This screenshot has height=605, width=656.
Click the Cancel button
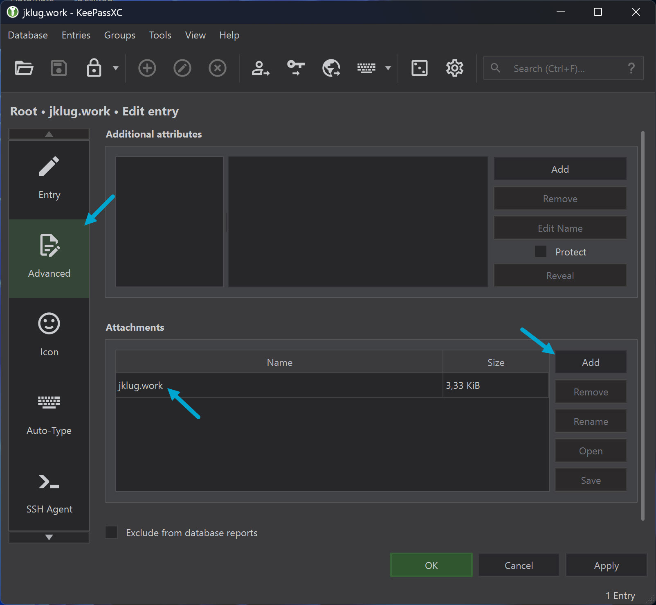(519, 565)
